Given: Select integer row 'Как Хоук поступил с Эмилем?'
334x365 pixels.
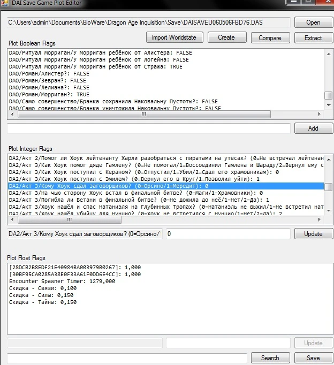Looking at the screenshot, I should pyautogui.click(x=166, y=179).
